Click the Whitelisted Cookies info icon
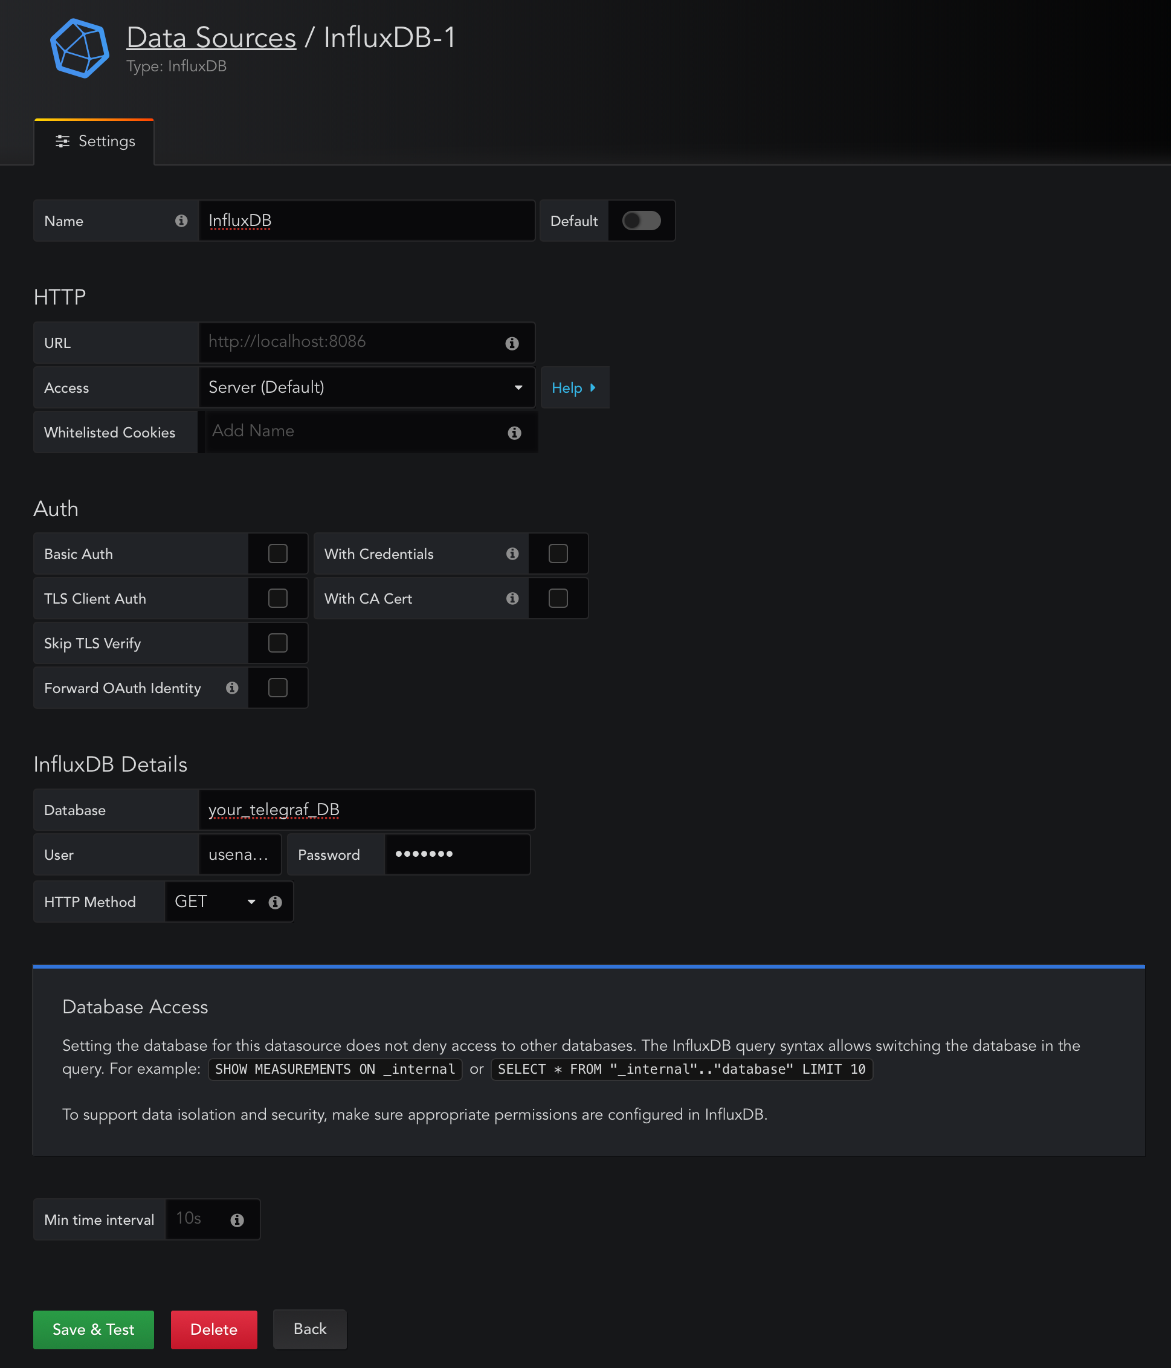Image resolution: width=1171 pixels, height=1368 pixels. [x=514, y=433]
